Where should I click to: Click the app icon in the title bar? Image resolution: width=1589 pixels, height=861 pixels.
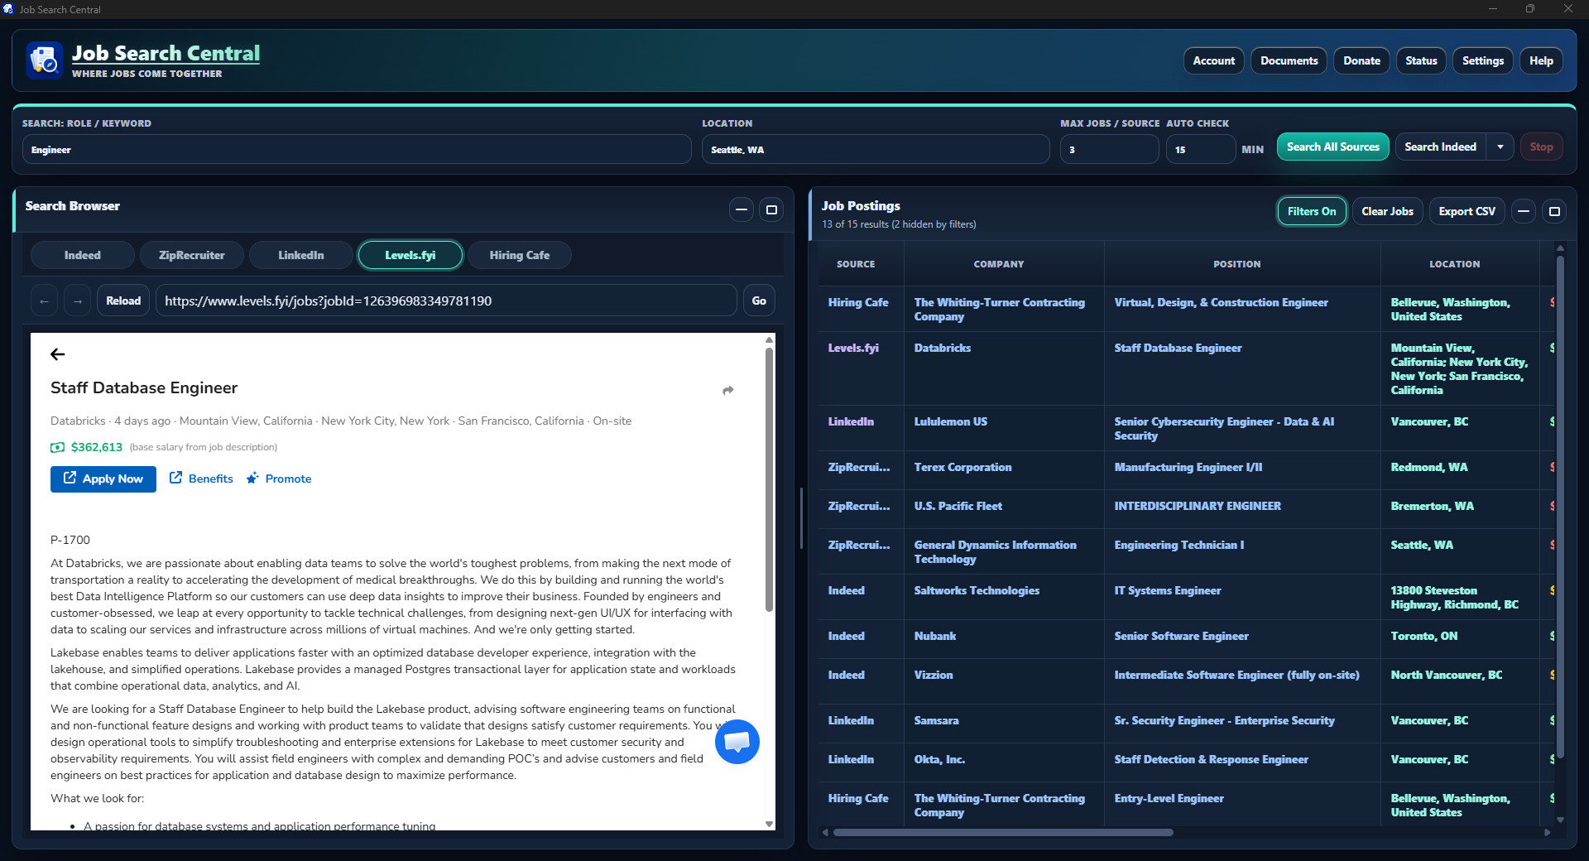click(8, 9)
